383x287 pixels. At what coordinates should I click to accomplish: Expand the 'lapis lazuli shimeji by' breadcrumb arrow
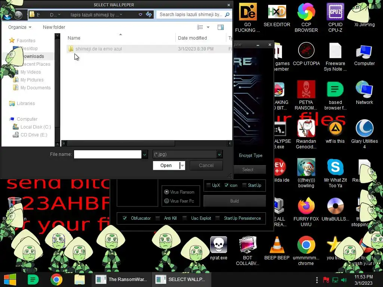pos(121,15)
